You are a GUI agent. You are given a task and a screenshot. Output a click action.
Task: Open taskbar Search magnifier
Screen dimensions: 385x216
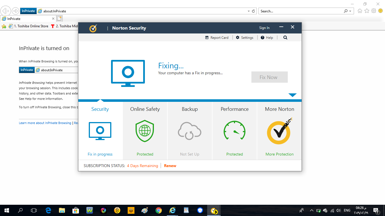pos(20,210)
